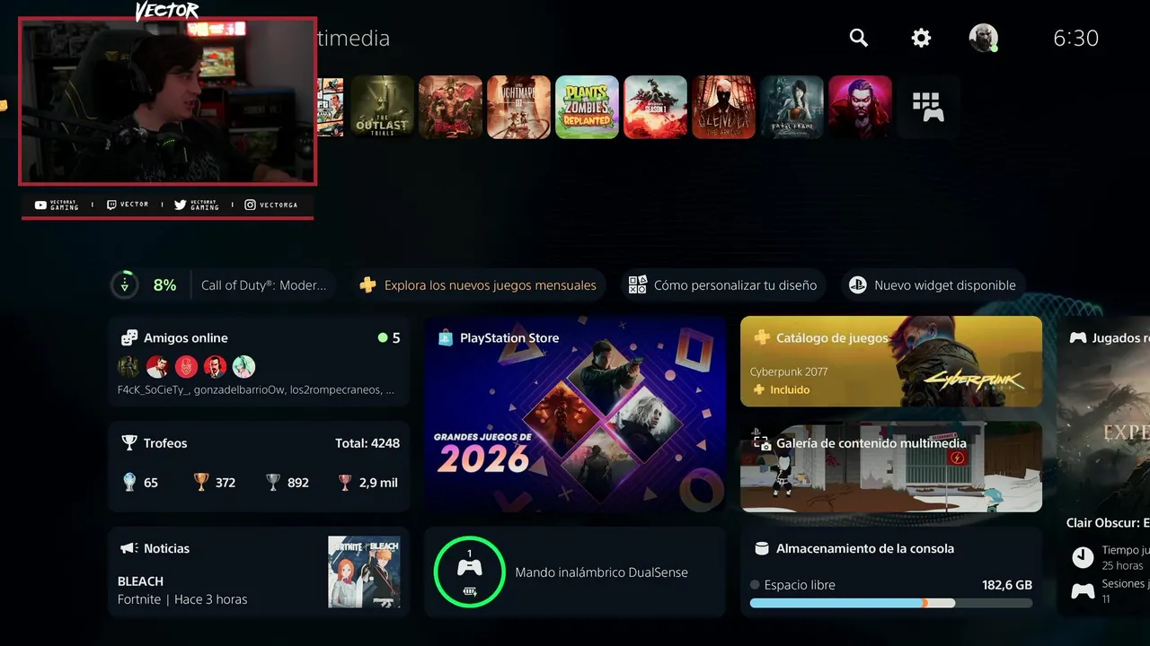Open Explora los nuevos juegos mensuales
The image size is (1150, 646).
click(478, 285)
